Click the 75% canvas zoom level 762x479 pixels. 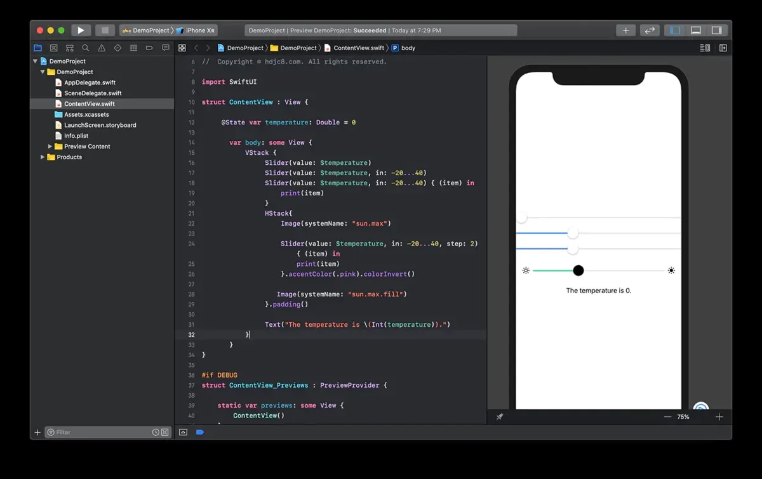tap(683, 417)
